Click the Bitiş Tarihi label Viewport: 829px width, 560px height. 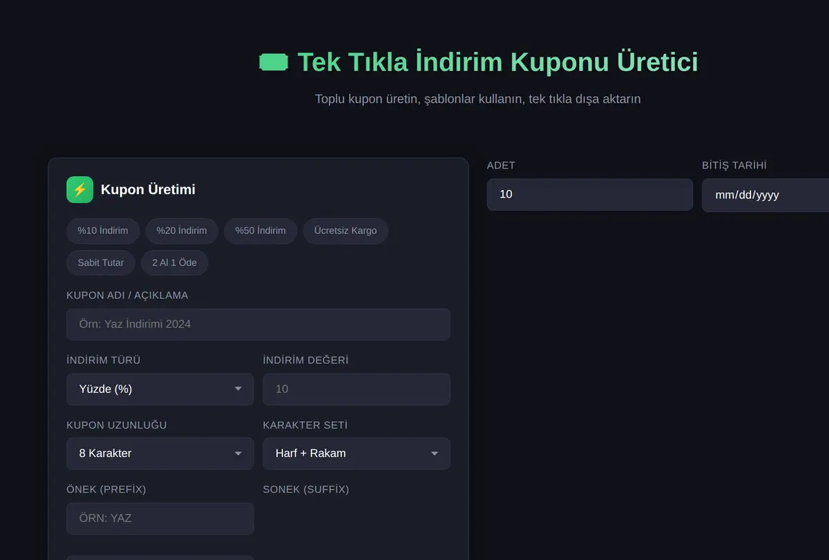tap(734, 166)
